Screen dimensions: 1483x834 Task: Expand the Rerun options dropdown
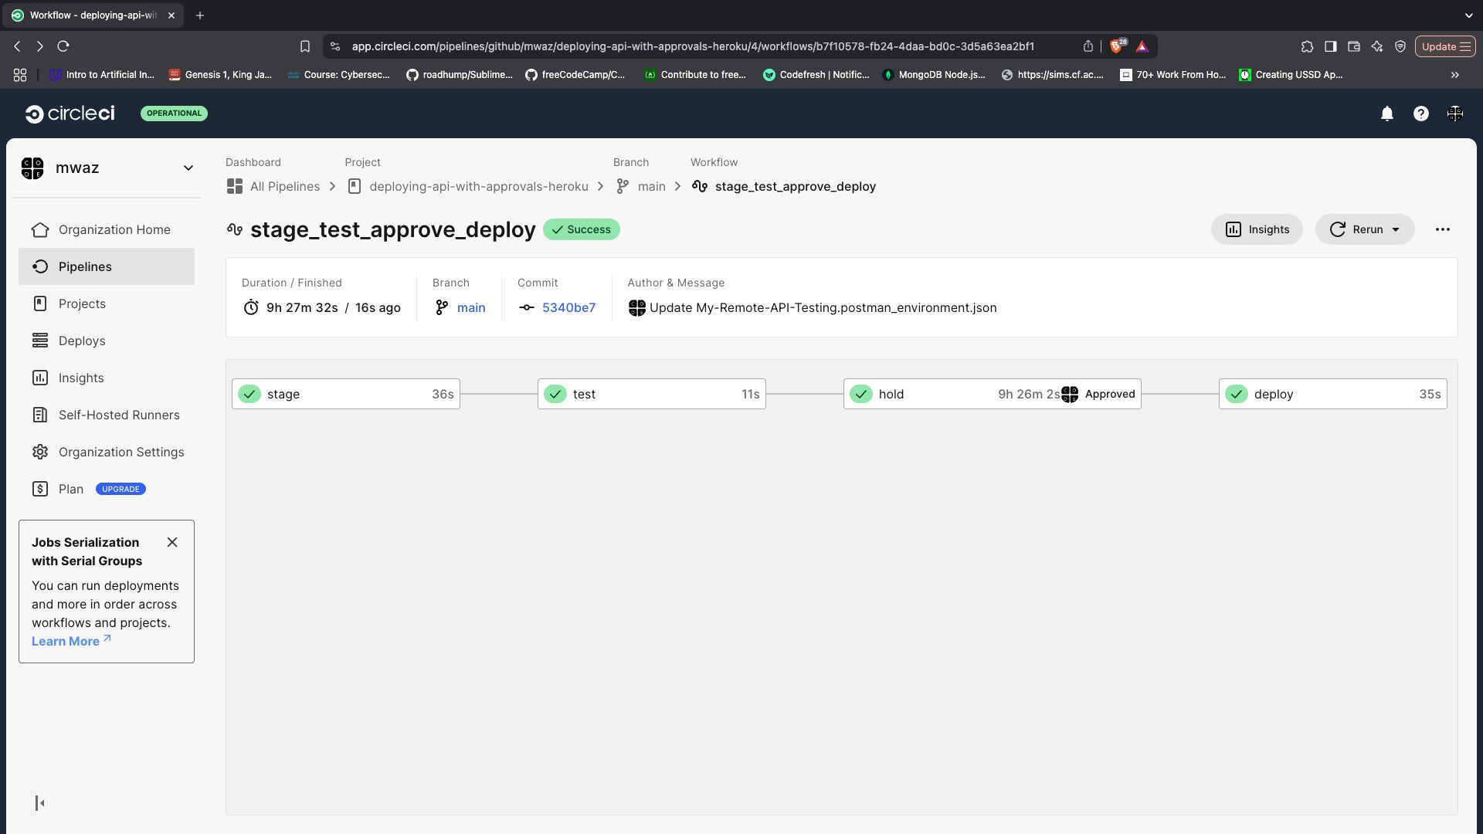click(1396, 229)
